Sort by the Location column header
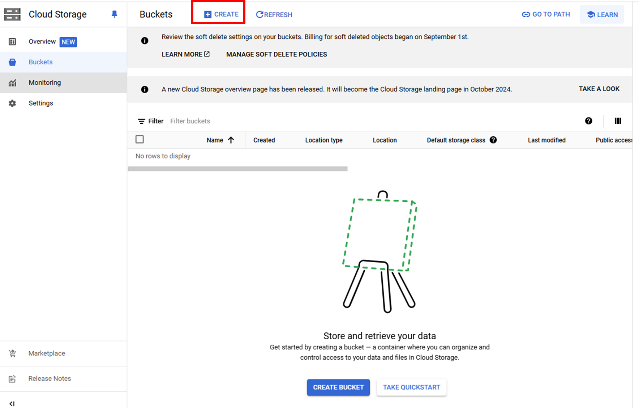The image size is (639, 408). click(385, 140)
